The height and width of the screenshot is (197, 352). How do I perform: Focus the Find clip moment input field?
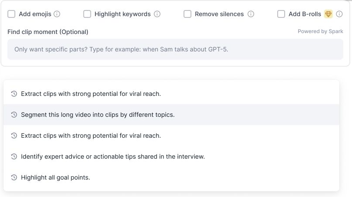[x=175, y=49]
